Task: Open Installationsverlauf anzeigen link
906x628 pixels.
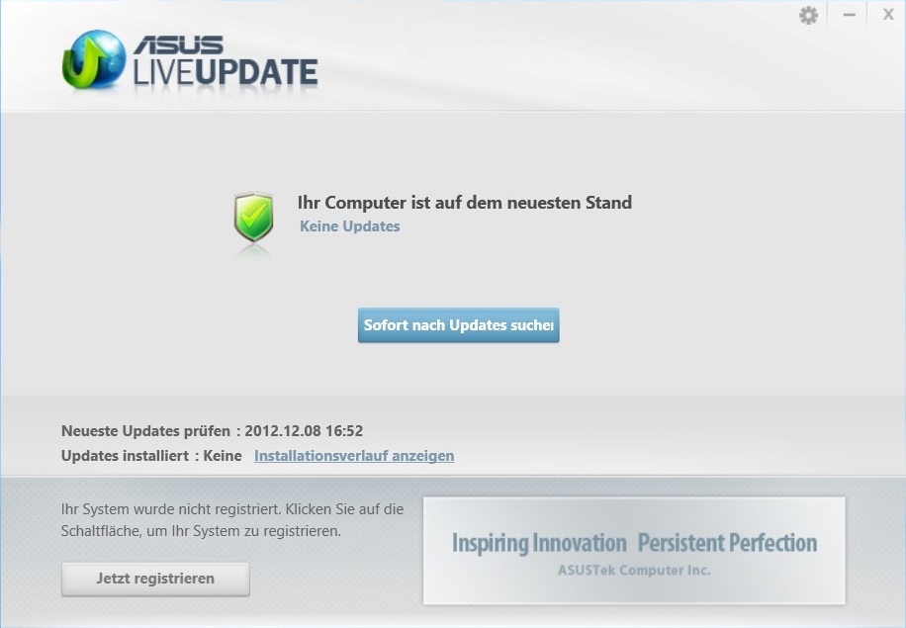Action: (354, 456)
